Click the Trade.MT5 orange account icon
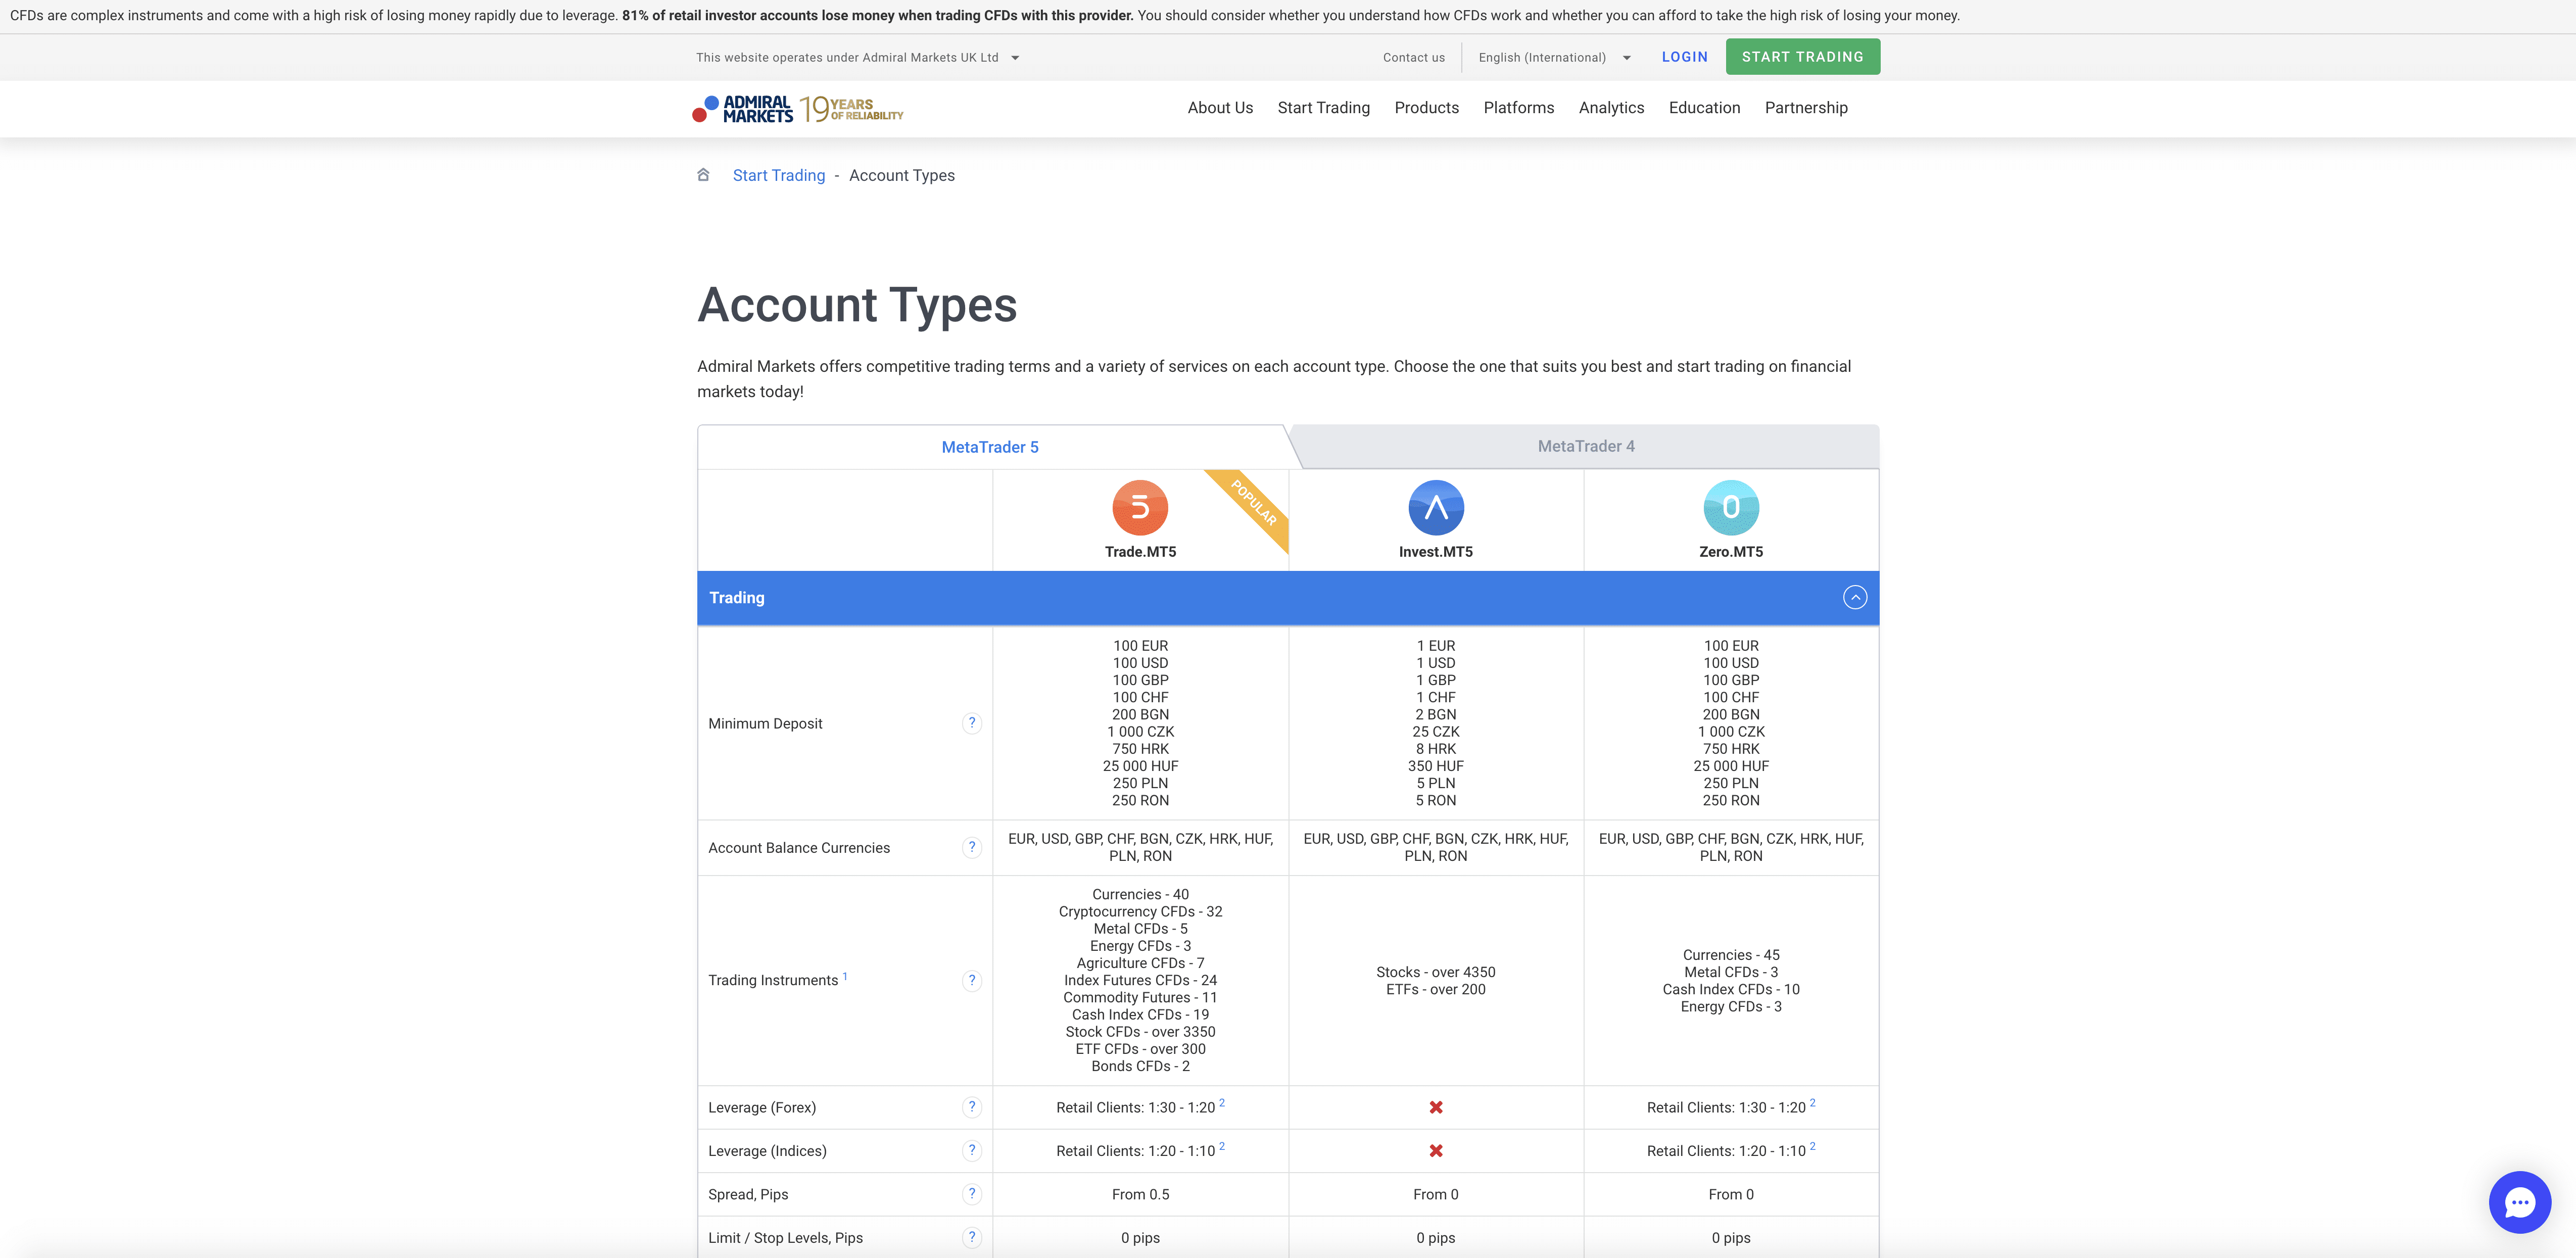The height and width of the screenshot is (1258, 2576). coord(1140,508)
